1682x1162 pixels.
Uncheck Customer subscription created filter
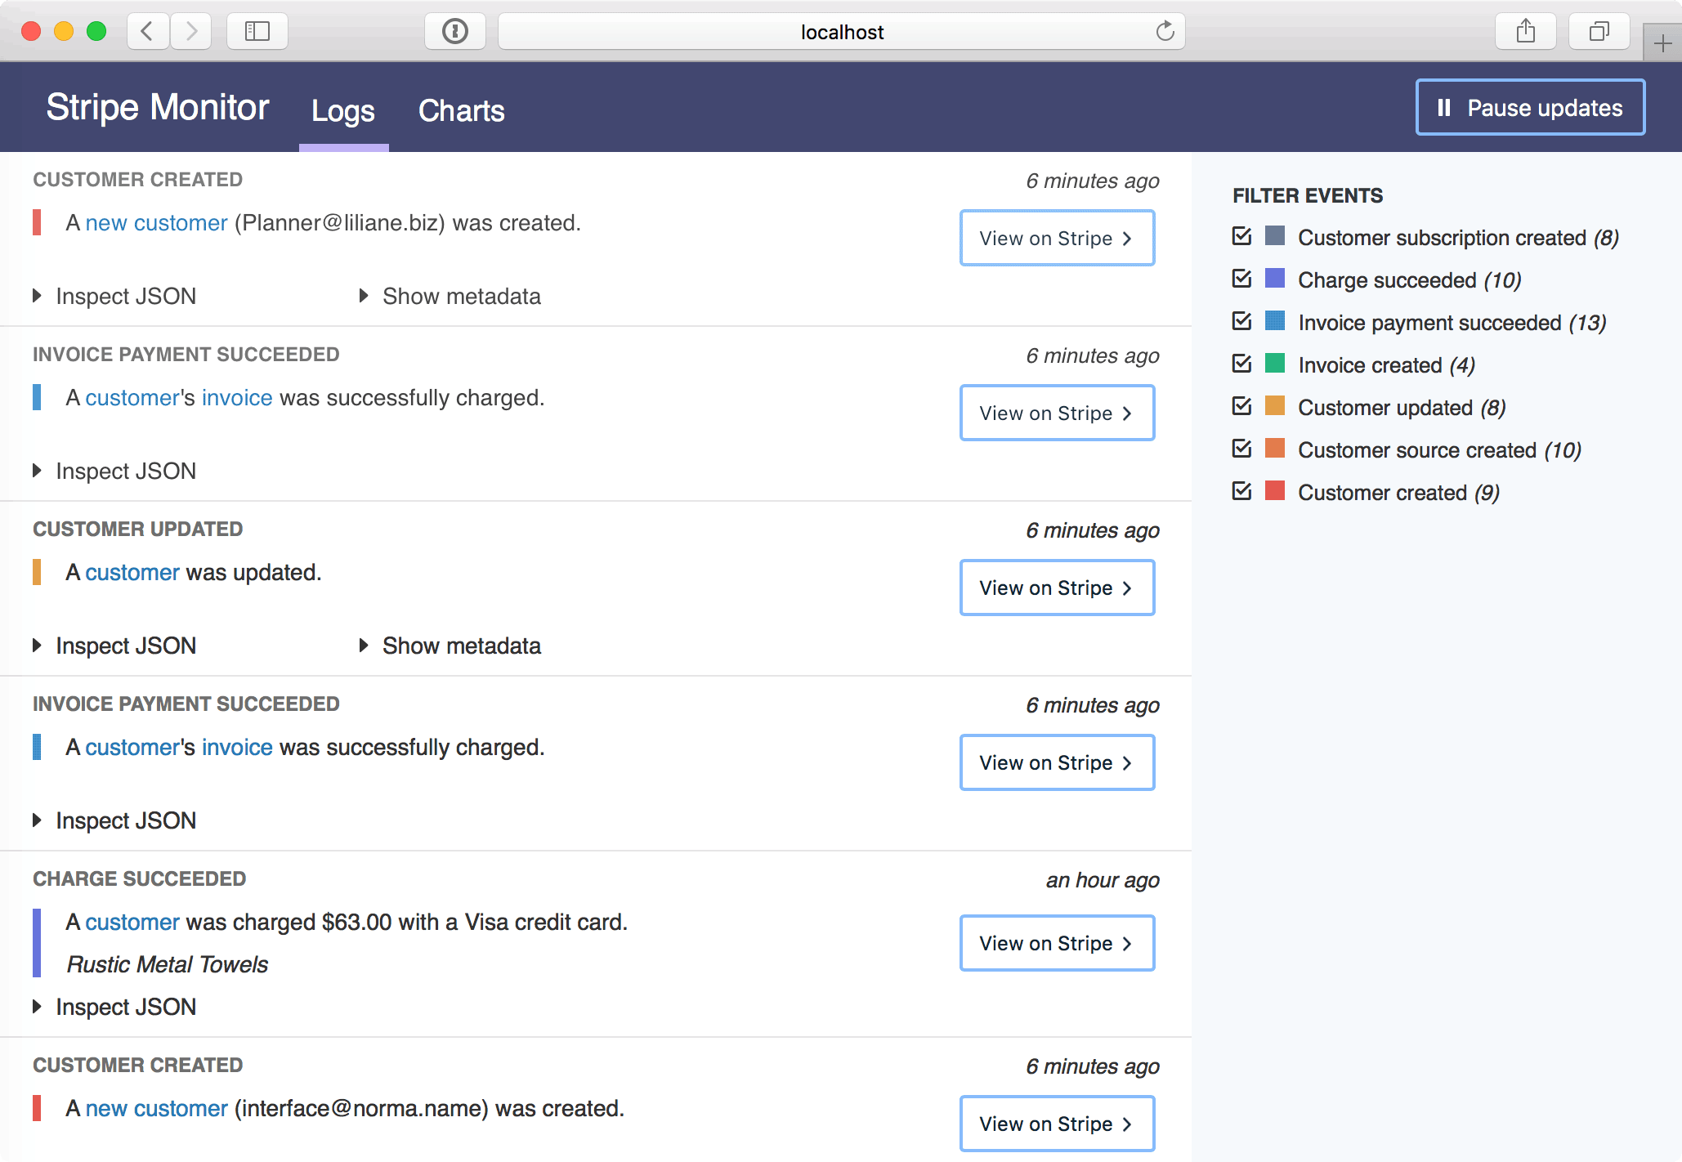tap(1242, 236)
